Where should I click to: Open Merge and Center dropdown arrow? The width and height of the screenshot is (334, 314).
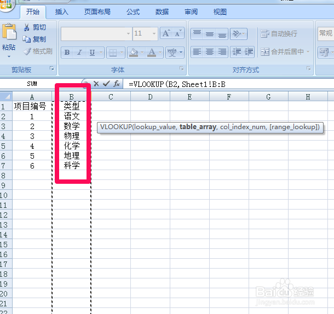[x=308, y=51]
